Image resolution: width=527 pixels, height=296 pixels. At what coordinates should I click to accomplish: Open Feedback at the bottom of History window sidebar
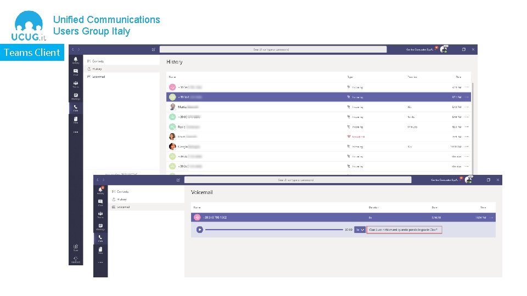[x=76, y=259]
